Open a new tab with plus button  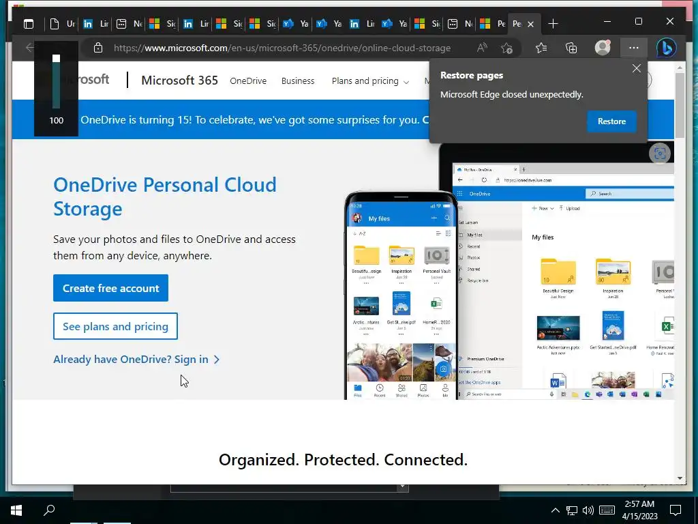[553, 24]
